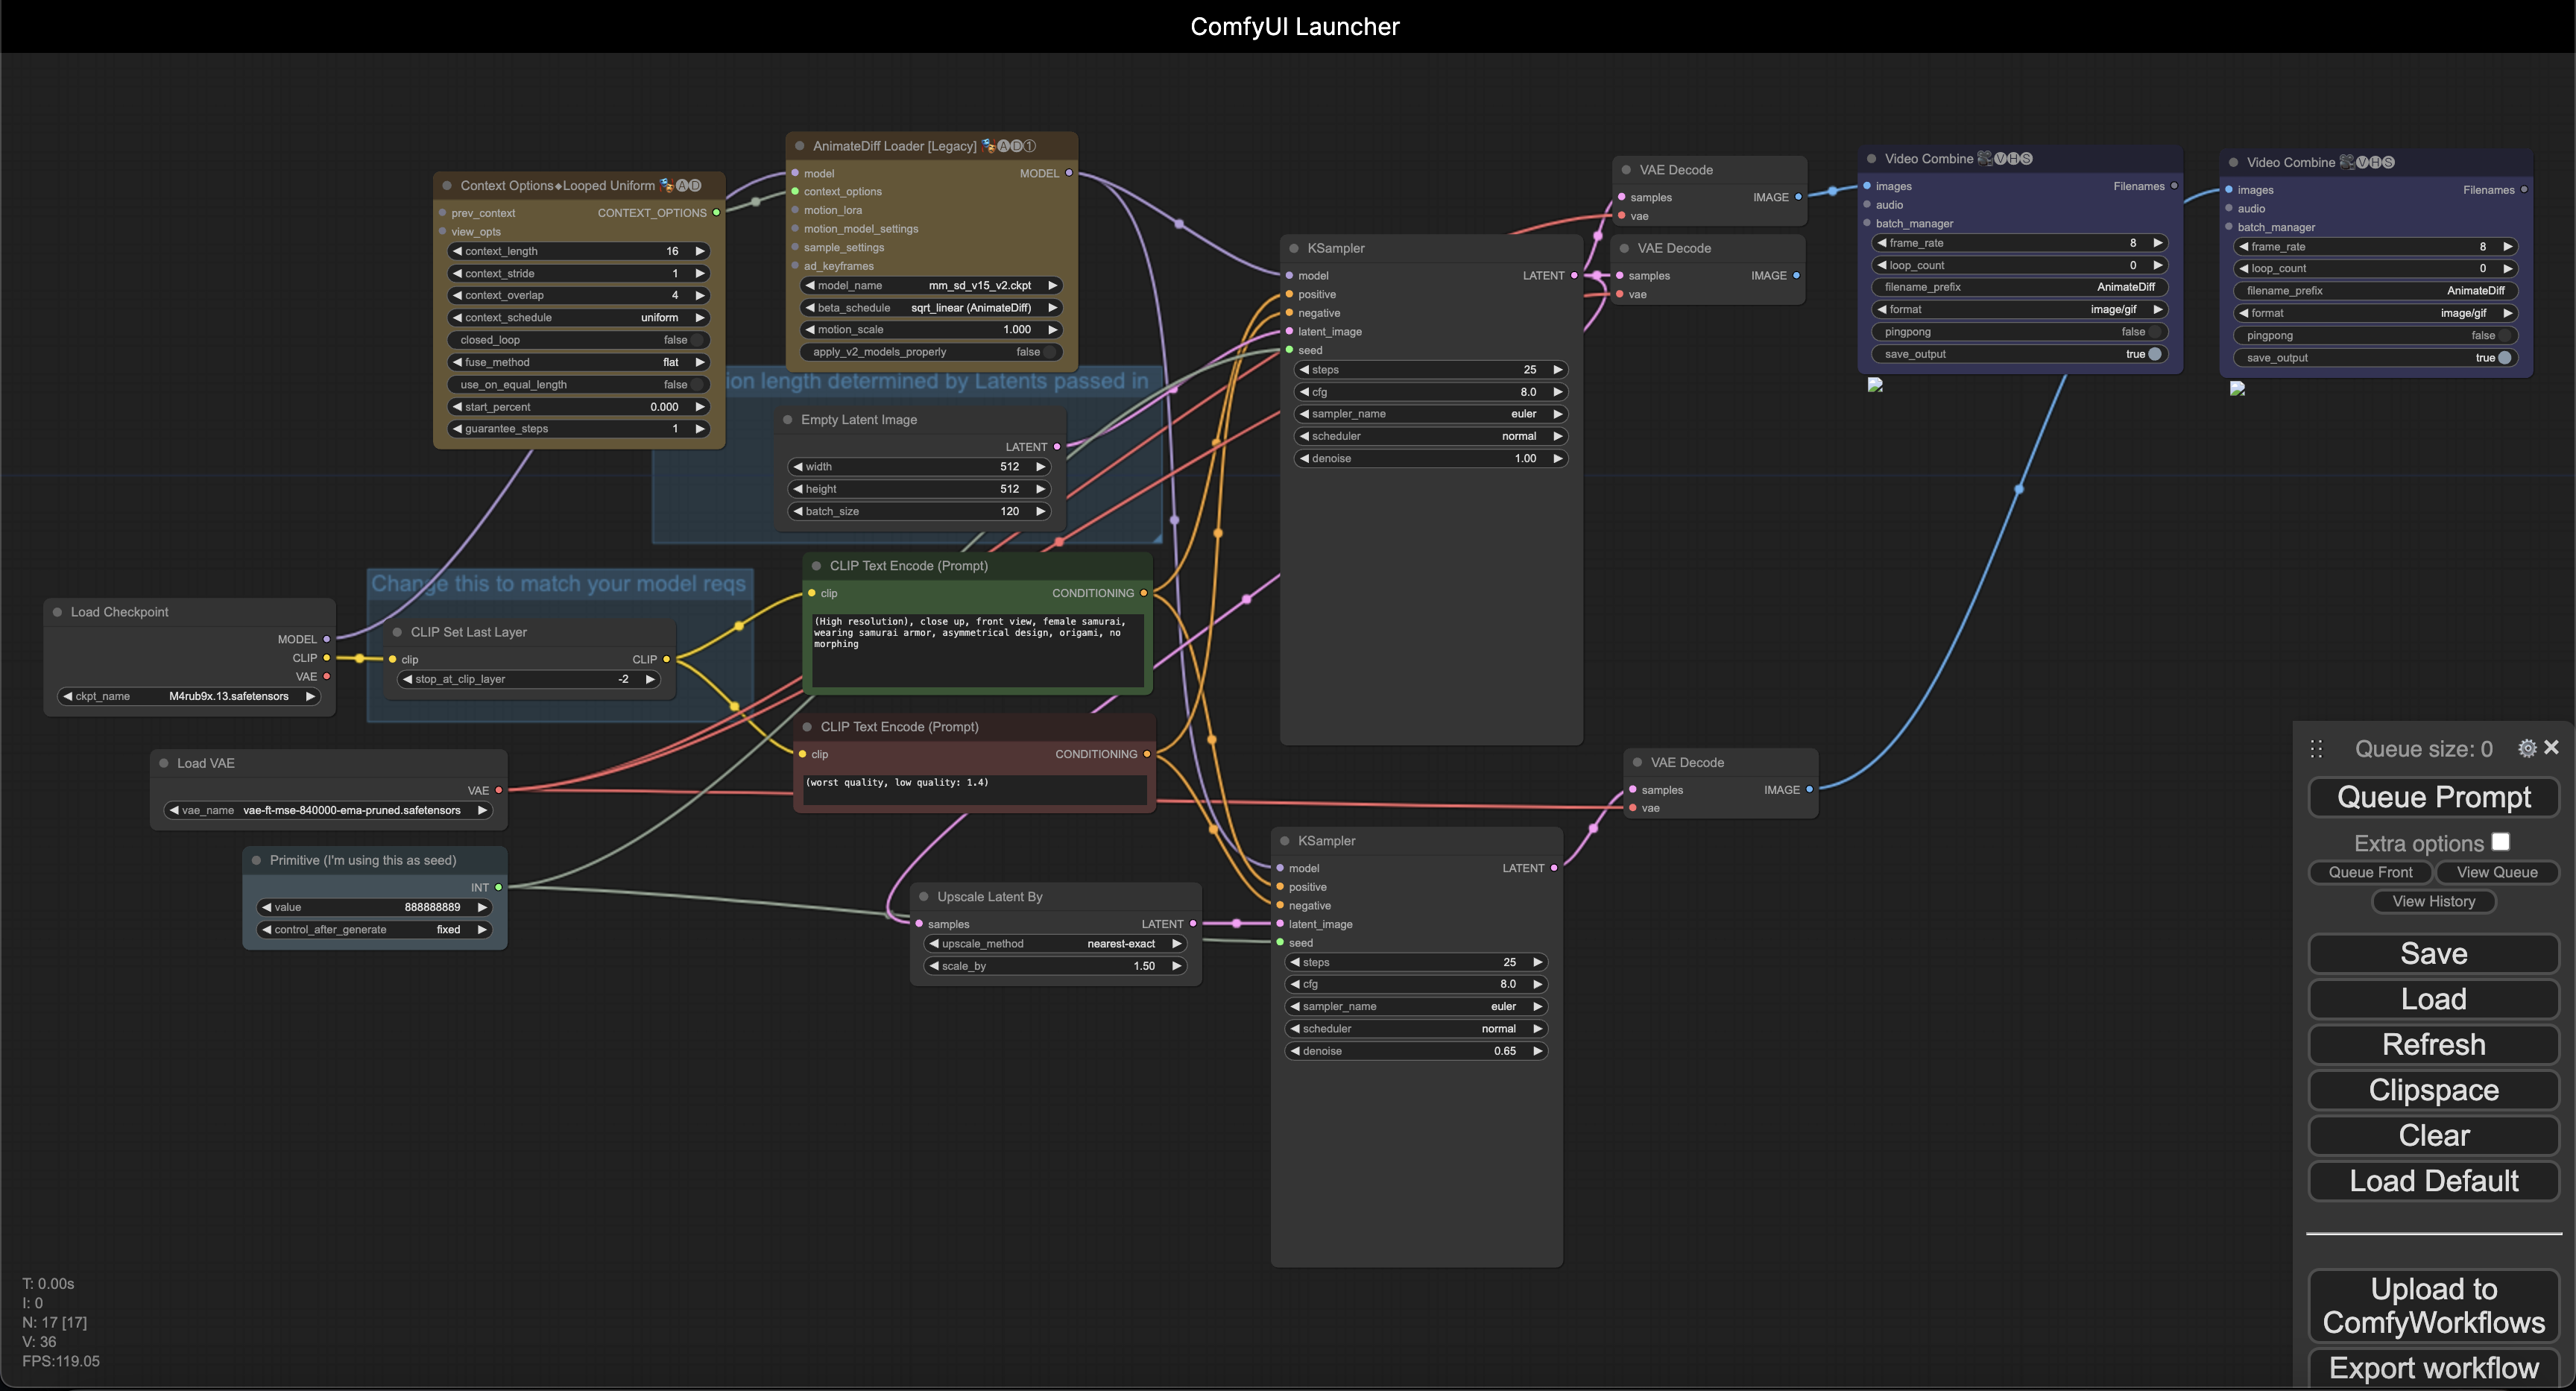2576x1391 pixels.
Task: Collapse the Load VAE node using its title dot
Action: [164, 763]
